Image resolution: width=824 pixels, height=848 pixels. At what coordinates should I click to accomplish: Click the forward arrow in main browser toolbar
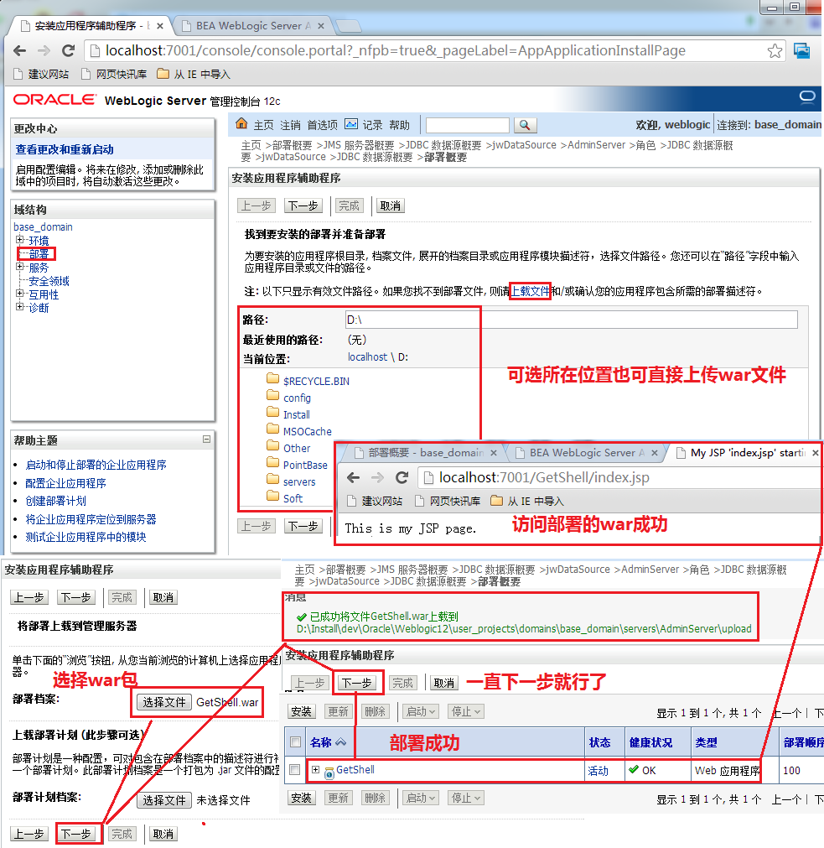click(44, 51)
